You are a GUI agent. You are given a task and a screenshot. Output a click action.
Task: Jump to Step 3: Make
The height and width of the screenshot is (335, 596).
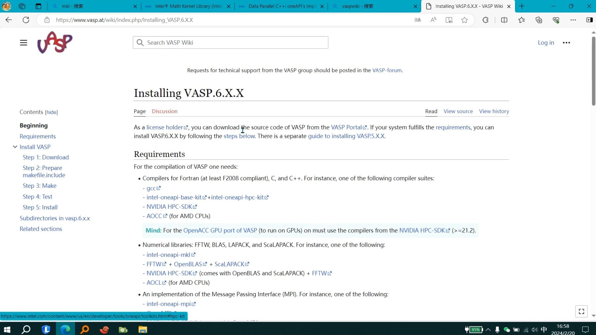point(39,185)
